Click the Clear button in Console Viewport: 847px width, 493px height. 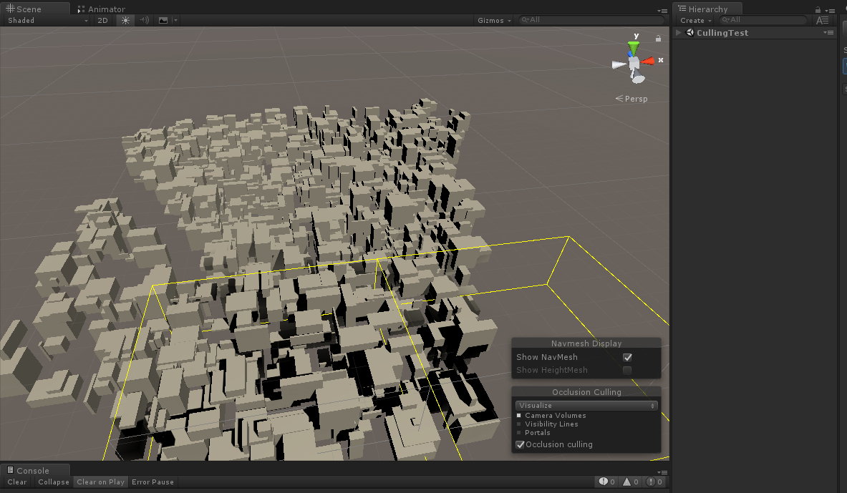[x=16, y=482]
